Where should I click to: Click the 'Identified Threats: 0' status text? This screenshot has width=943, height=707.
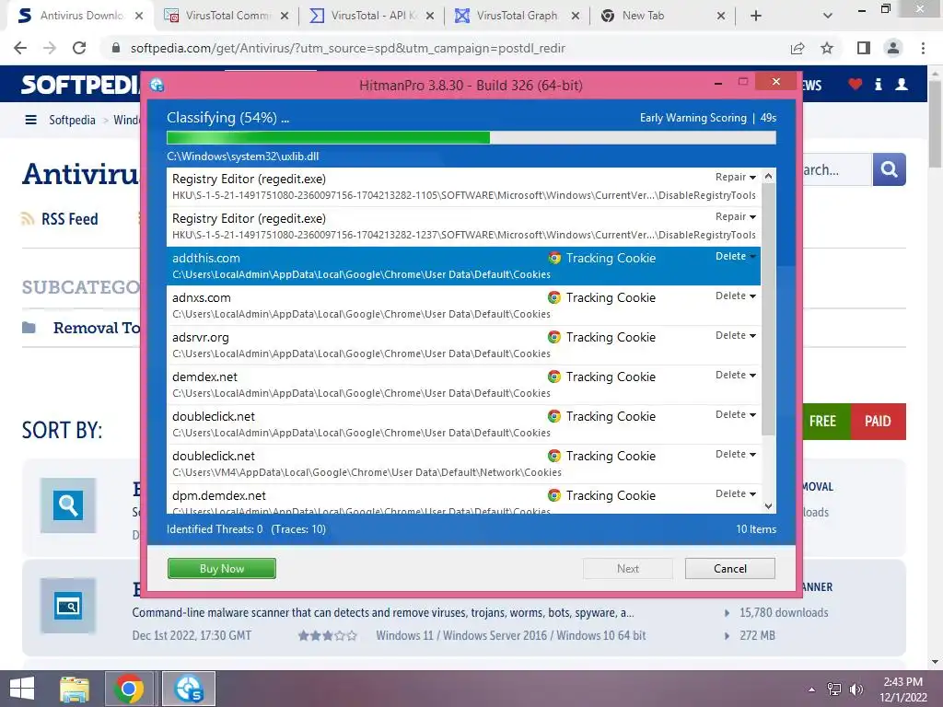pyautogui.click(x=215, y=529)
